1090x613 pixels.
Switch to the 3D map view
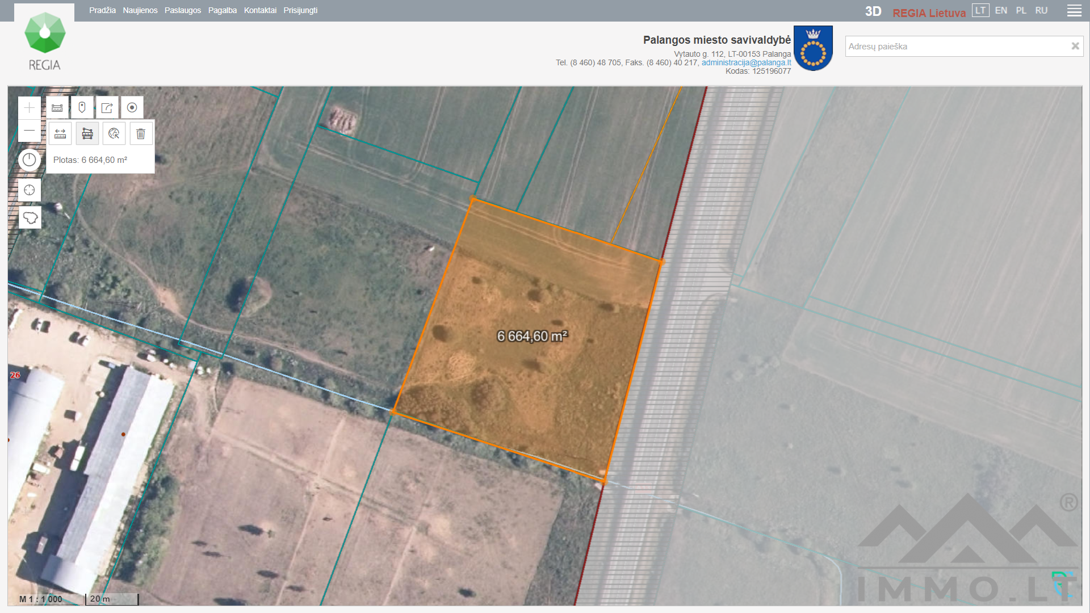873,11
